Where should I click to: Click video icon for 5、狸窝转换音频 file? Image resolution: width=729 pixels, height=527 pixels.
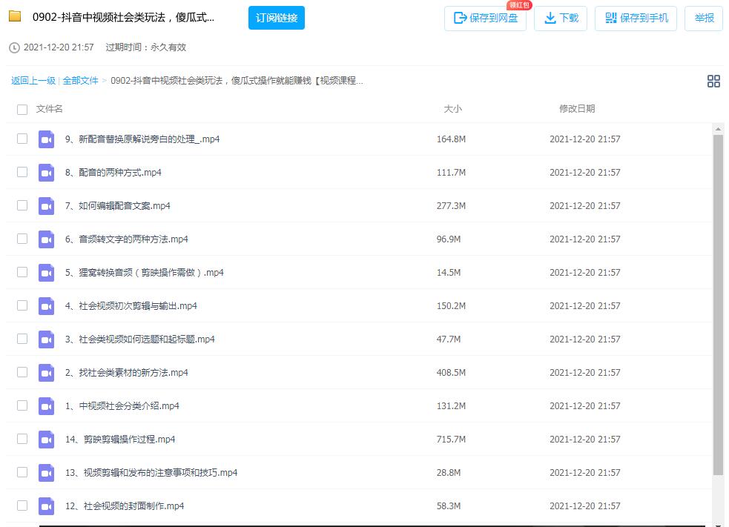46,273
